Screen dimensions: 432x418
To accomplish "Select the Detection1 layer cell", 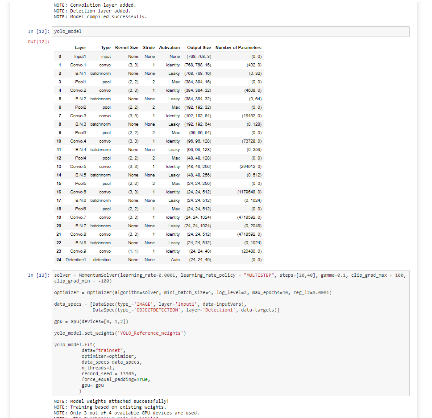I will coord(76,260).
